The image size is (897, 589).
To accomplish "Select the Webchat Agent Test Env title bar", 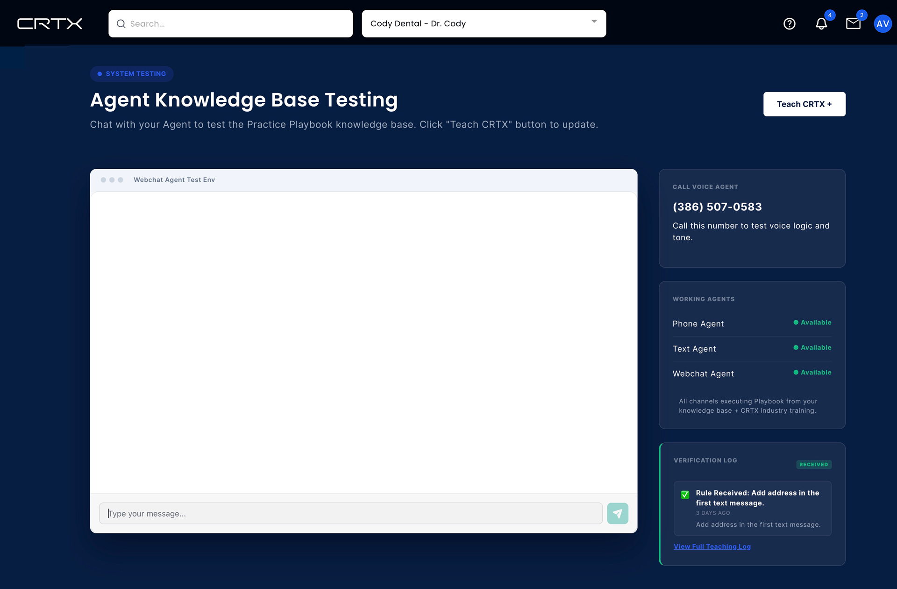I will point(174,180).
